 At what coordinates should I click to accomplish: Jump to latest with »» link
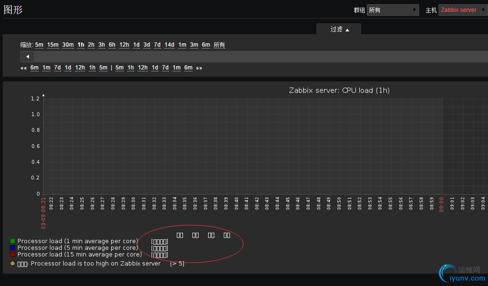click(199, 68)
